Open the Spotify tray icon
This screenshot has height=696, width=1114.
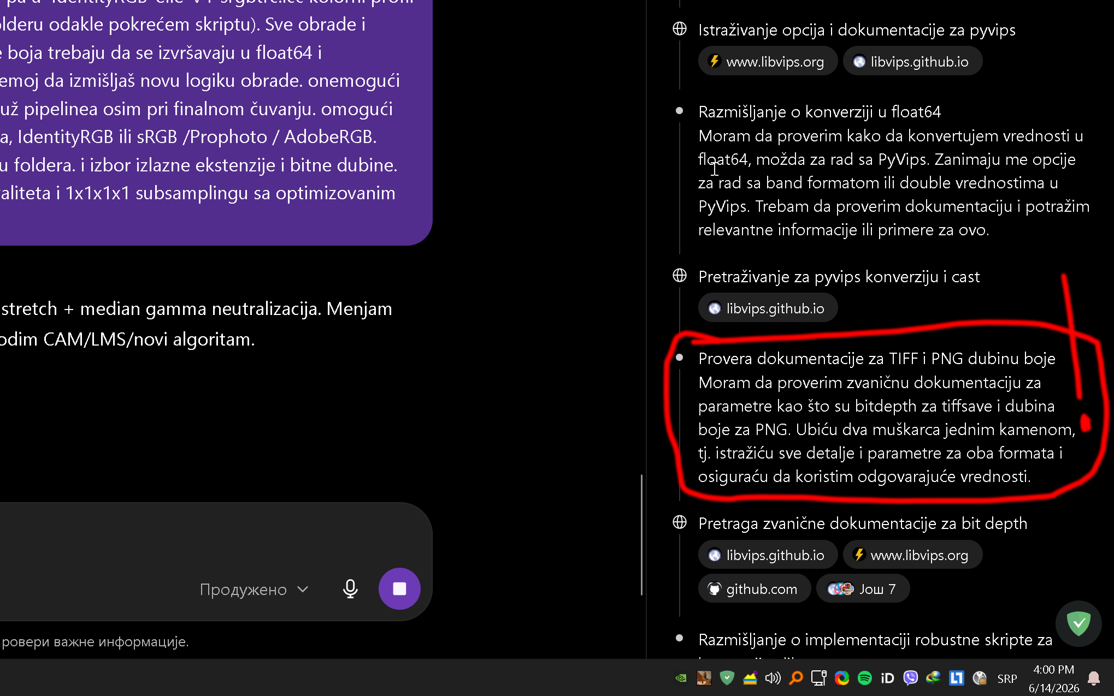point(865,678)
